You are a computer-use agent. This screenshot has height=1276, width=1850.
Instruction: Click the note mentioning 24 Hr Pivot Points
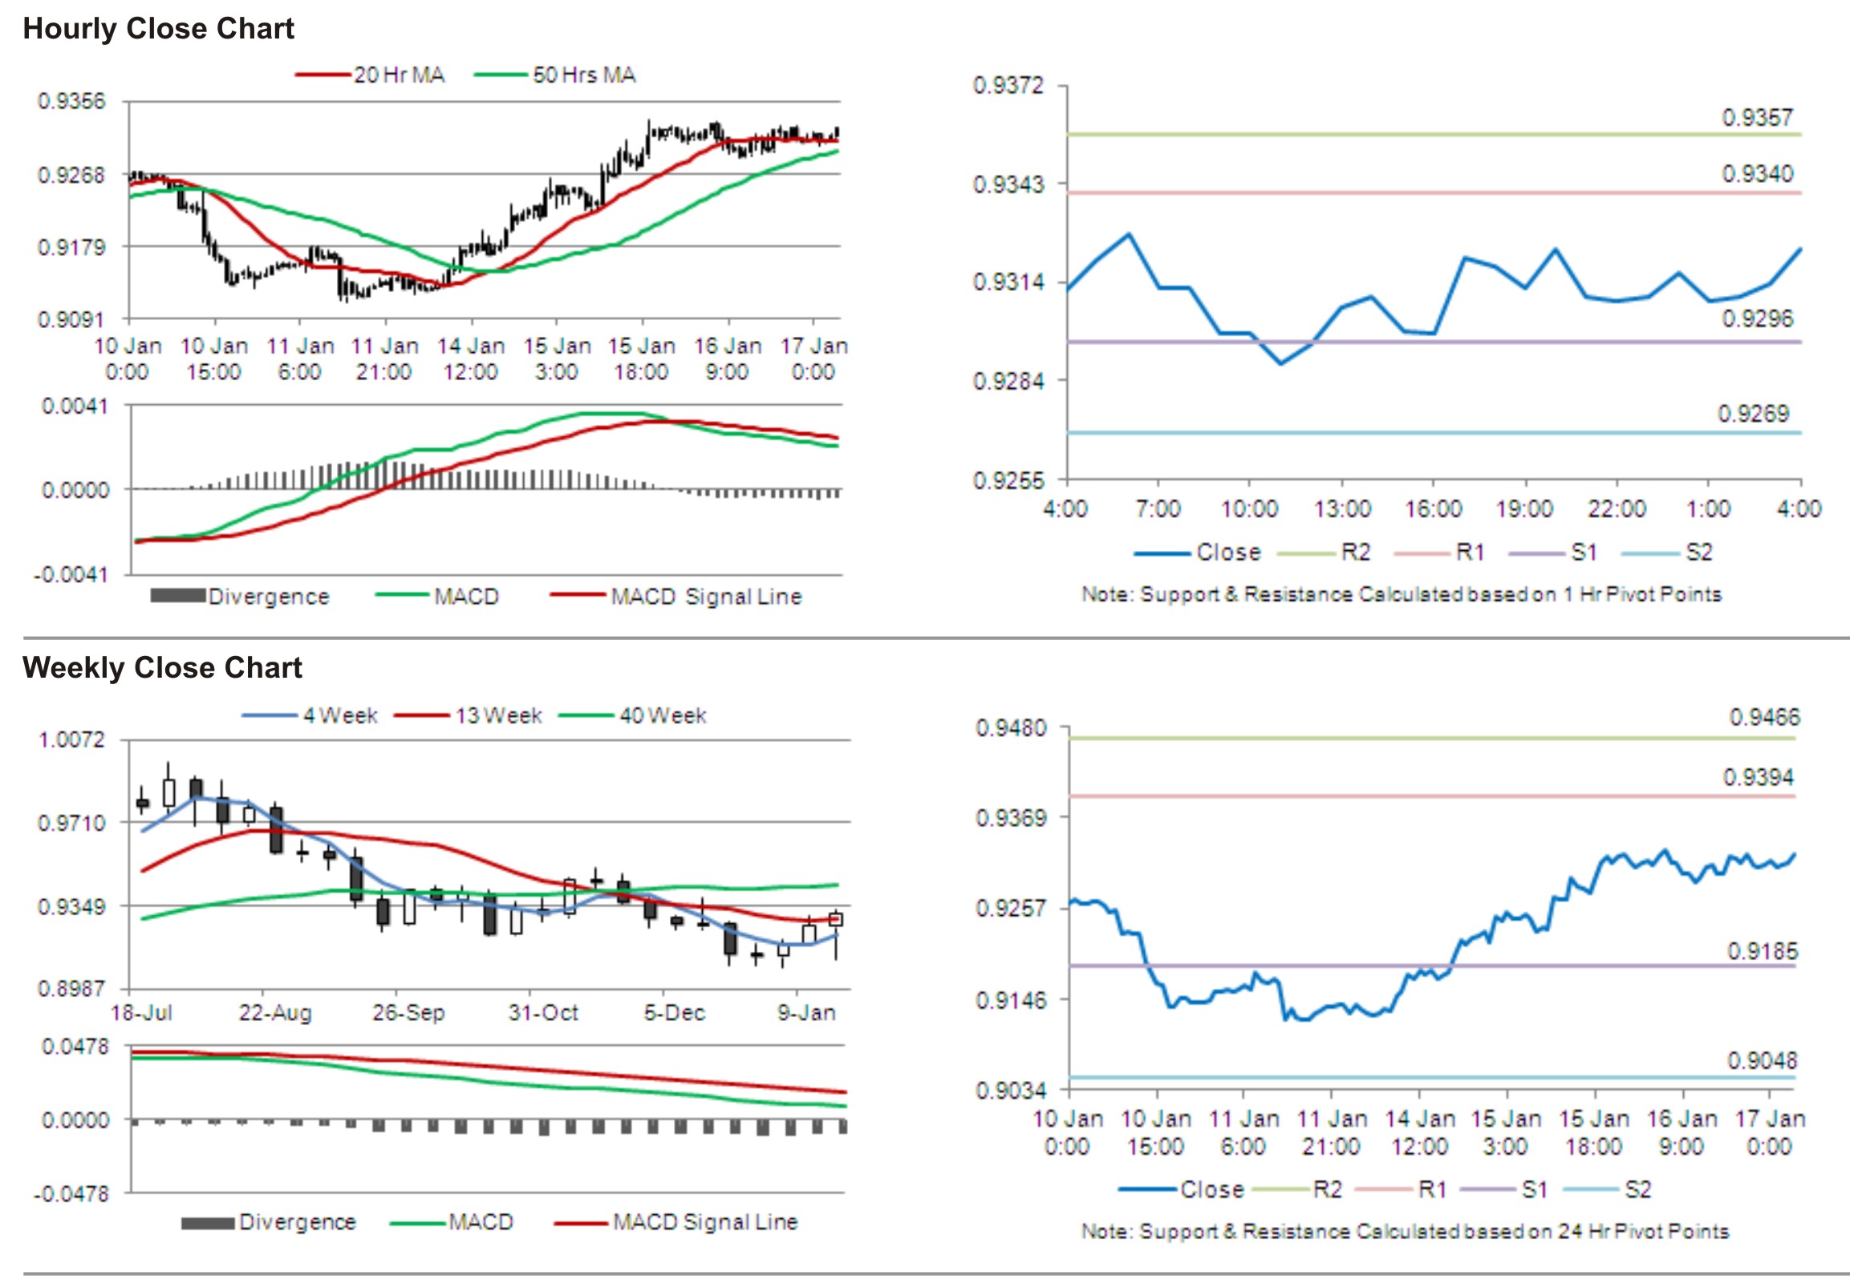pyautogui.click(x=1405, y=1231)
